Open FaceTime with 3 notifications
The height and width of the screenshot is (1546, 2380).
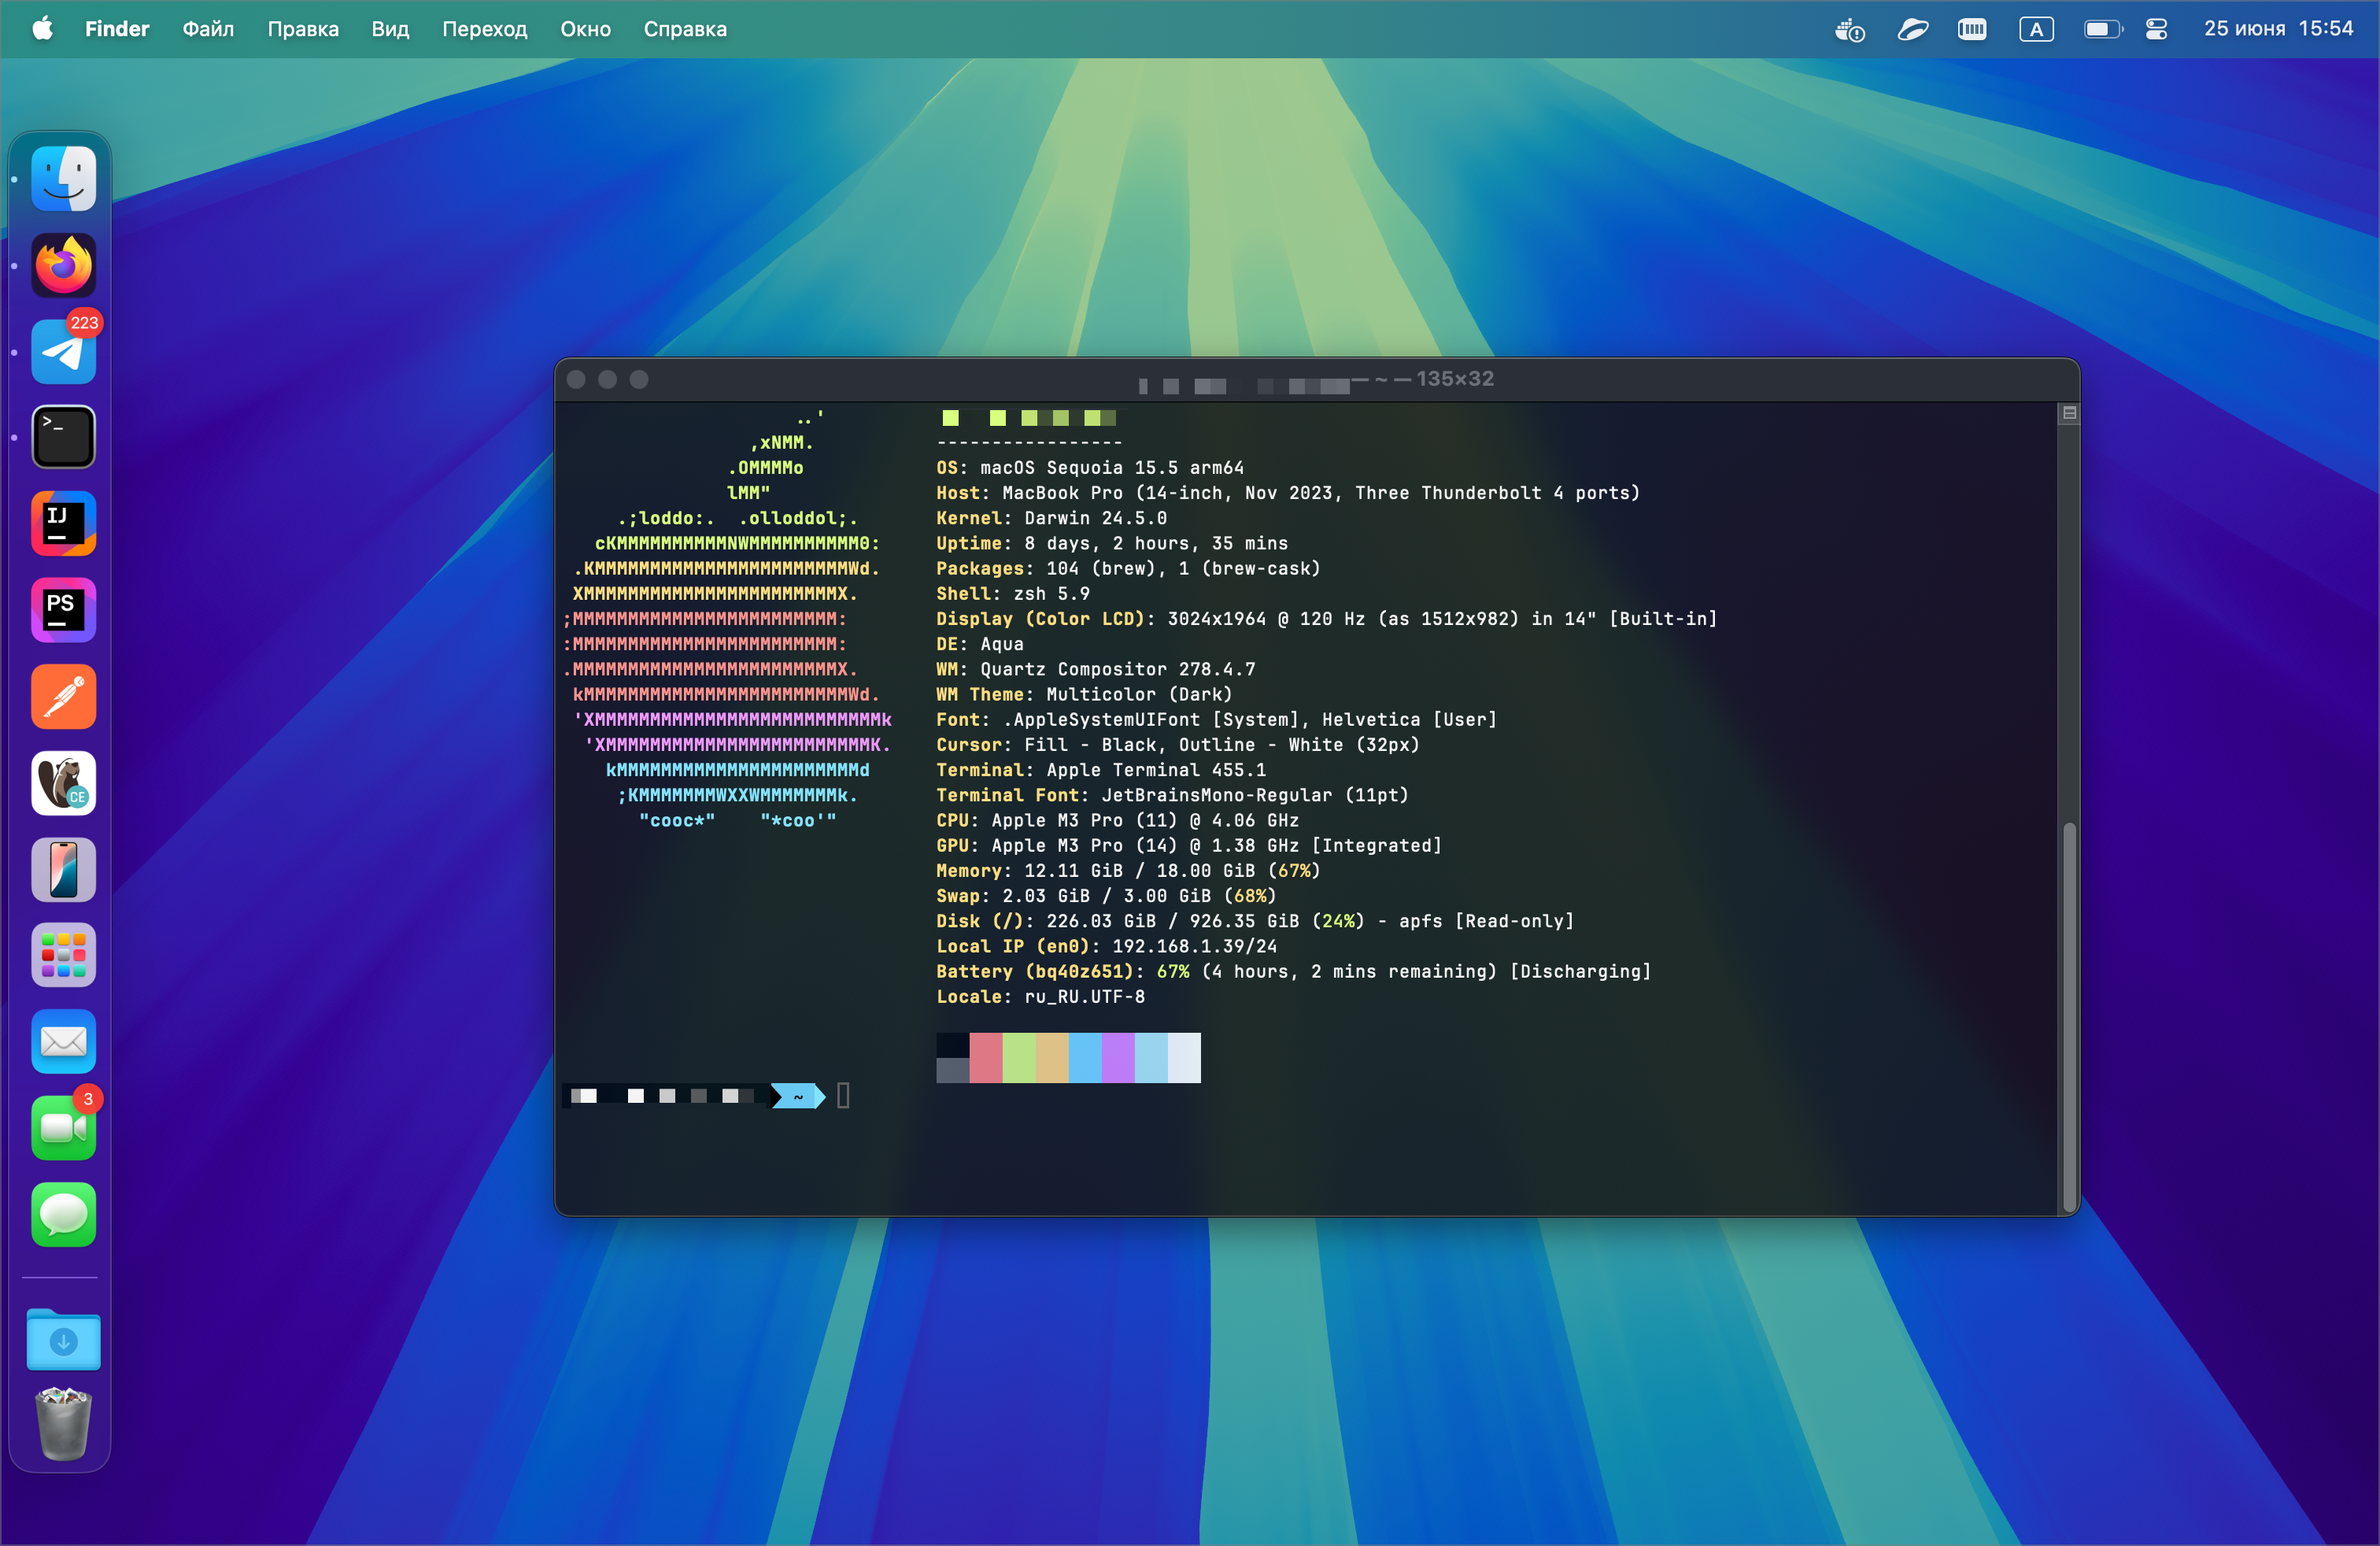63,1127
